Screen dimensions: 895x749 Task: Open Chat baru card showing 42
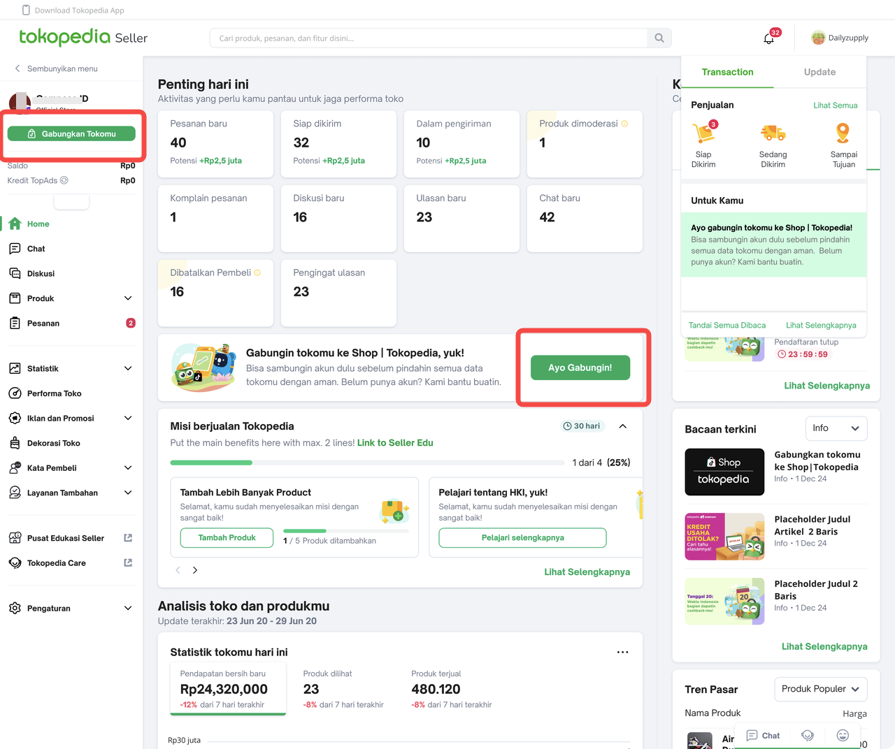click(x=585, y=219)
